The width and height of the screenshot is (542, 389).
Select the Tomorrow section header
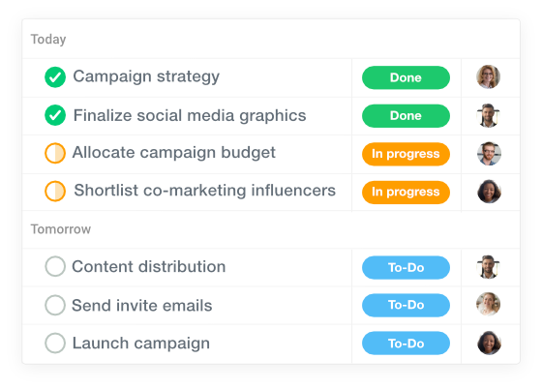(61, 229)
